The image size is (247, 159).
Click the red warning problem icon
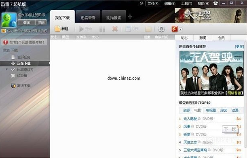(x=6, y=42)
